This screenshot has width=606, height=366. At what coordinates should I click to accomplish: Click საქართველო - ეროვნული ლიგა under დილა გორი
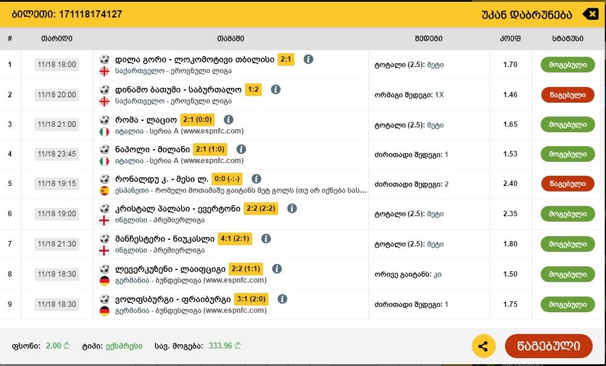click(174, 71)
